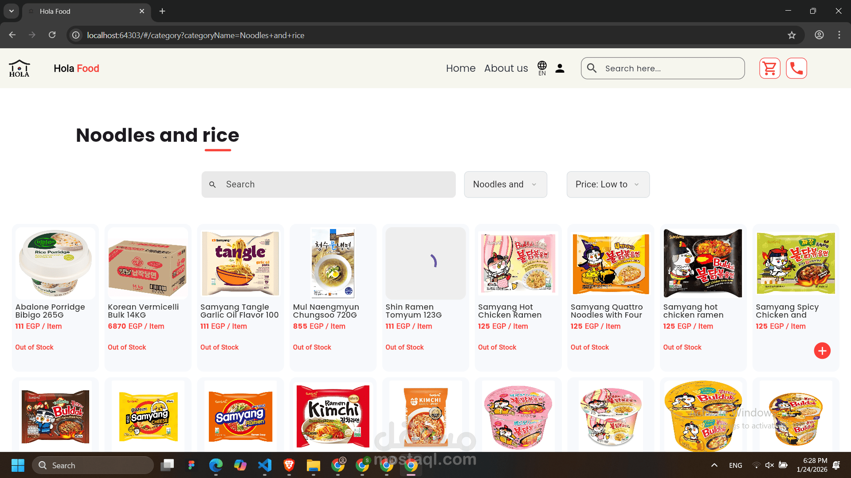
Task: Open Windows taskbar Search box
Action: (93, 465)
